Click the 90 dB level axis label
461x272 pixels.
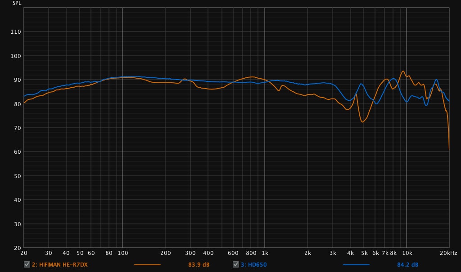point(17,80)
